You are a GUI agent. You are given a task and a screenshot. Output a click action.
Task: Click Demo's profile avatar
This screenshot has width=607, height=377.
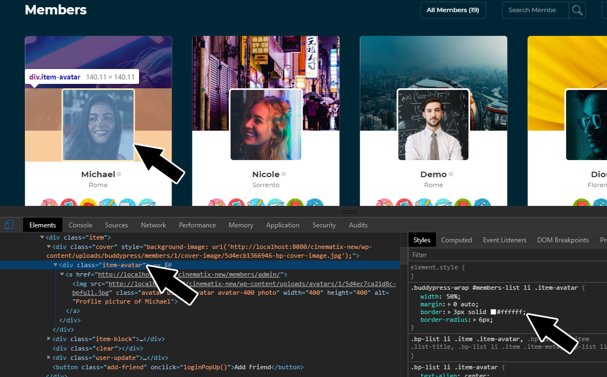(x=433, y=125)
